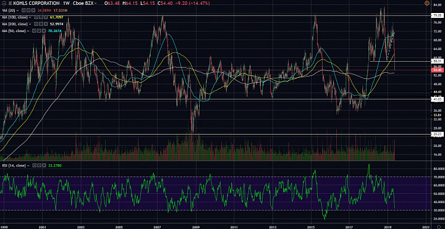The height and width of the screenshot is (229, 445).
Task: Open settings for MA (50, close)
Action: point(39,31)
